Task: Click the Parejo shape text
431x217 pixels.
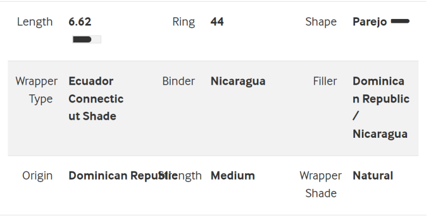Action: click(x=370, y=22)
